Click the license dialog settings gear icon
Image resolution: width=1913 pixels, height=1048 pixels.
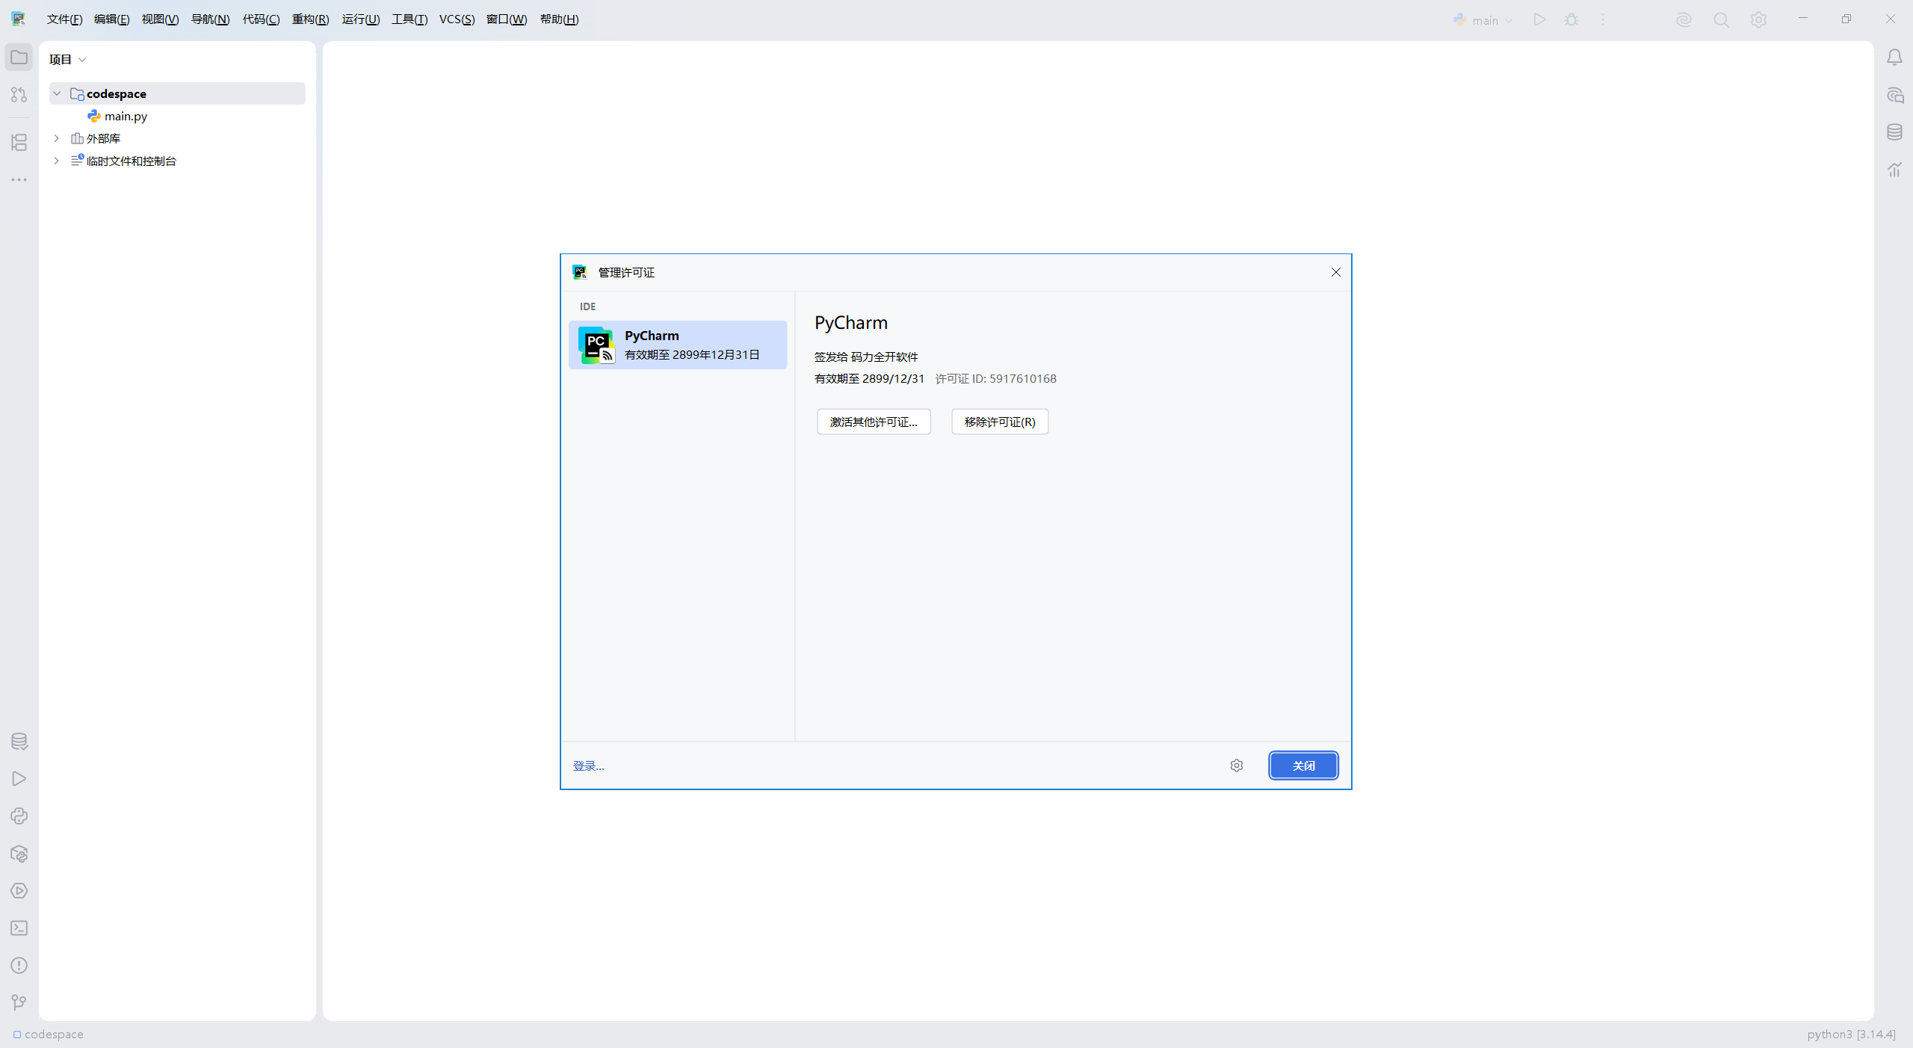(1237, 765)
